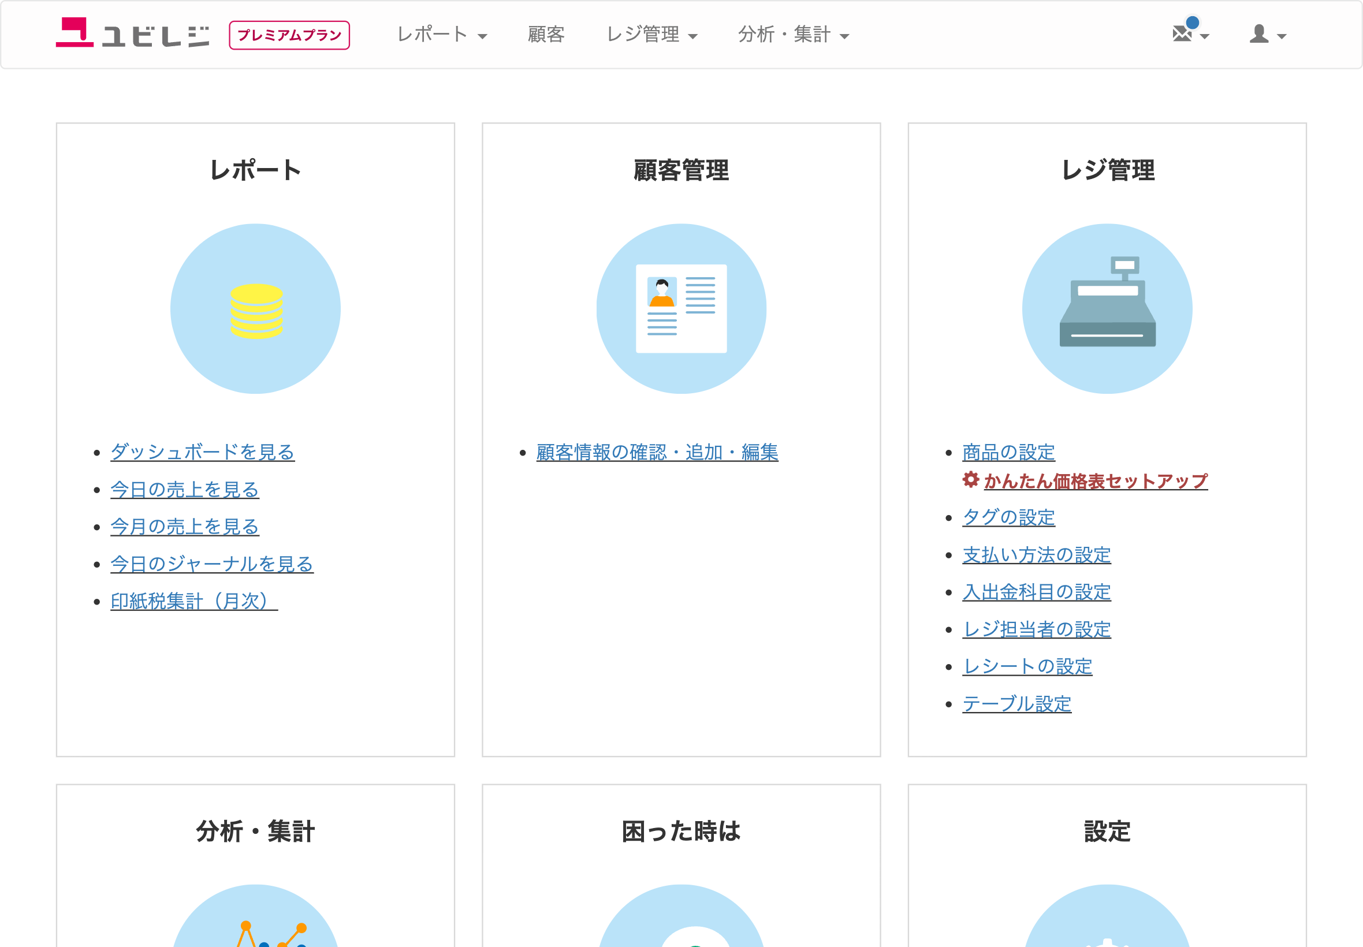Click the gear icon beside かんたん価格表セットアップ

[x=971, y=479]
